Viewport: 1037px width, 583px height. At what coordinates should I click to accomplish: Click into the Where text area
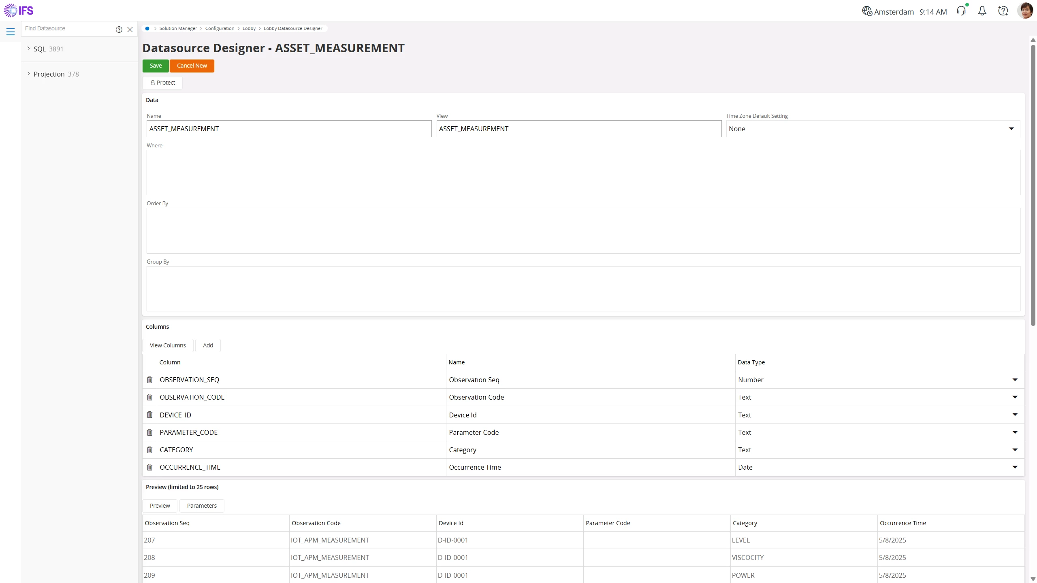[x=583, y=172]
